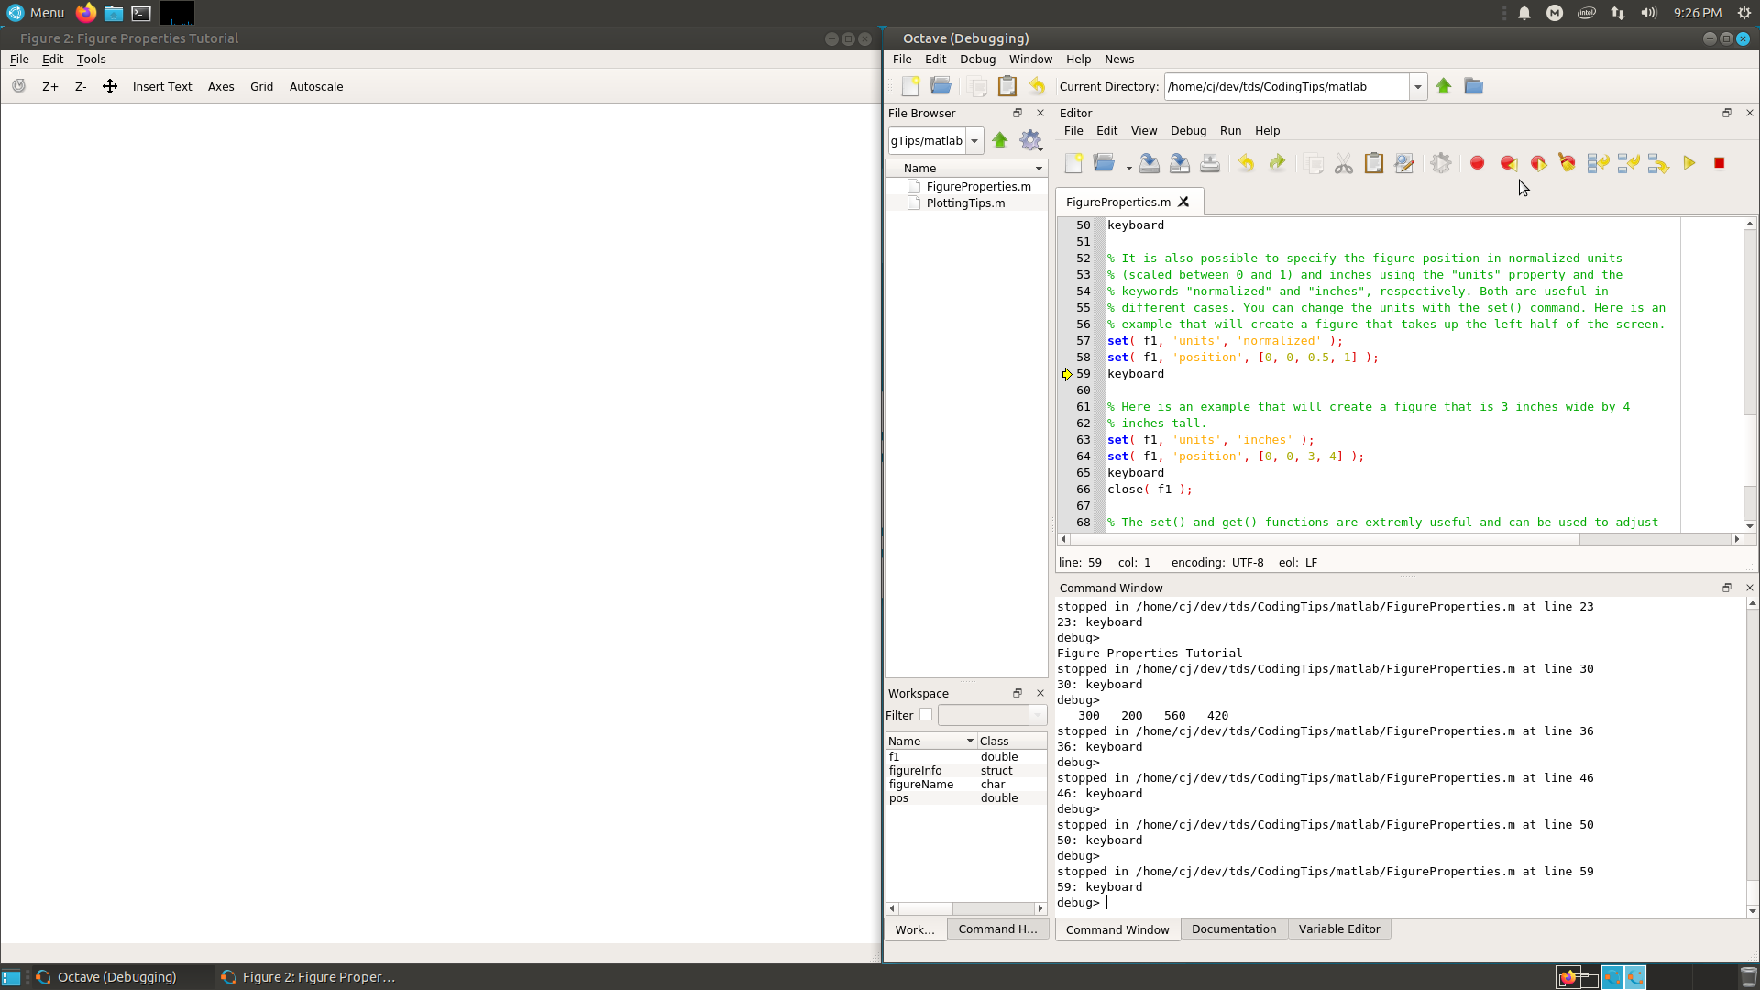The height and width of the screenshot is (990, 1760).
Task: Switch to the Variable Editor tab
Action: [1339, 929]
